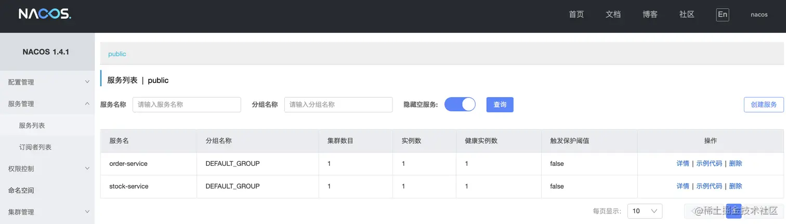
Task: Select 服务列表 in the sidebar
Action: click(32, 126)
